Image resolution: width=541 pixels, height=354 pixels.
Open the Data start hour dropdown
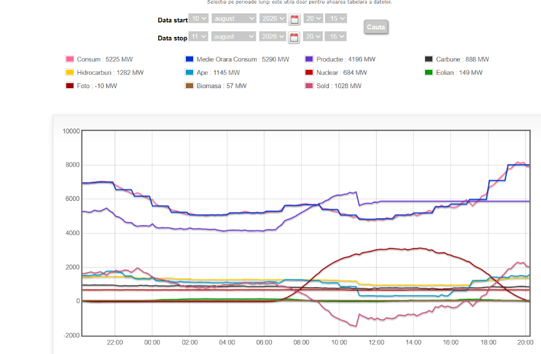coord(313,18)
